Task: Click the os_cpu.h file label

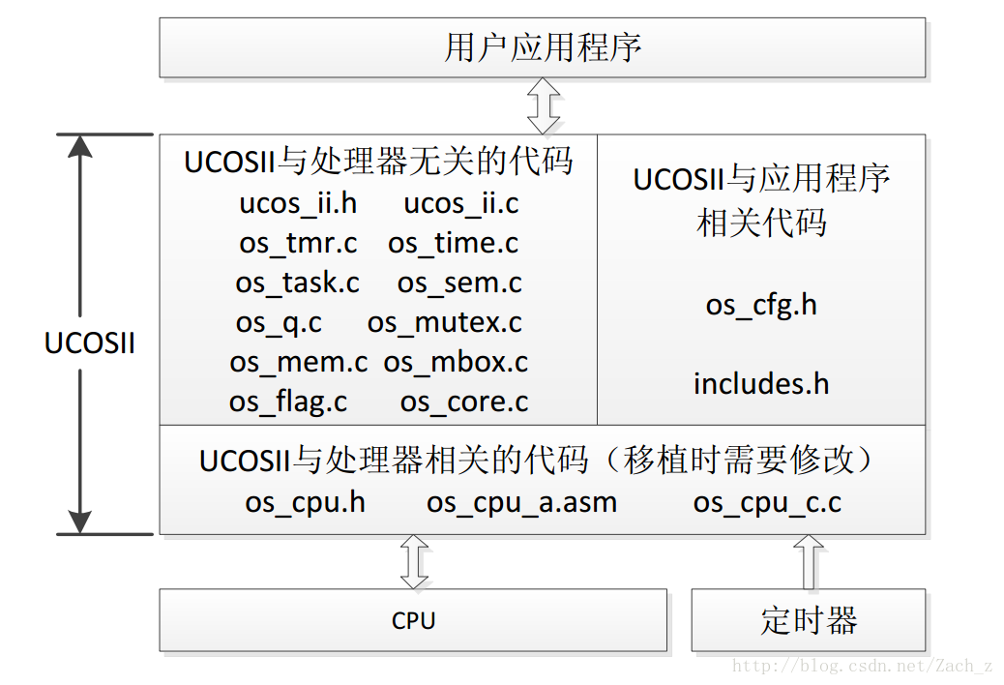Action: click(x=305, y=502)
